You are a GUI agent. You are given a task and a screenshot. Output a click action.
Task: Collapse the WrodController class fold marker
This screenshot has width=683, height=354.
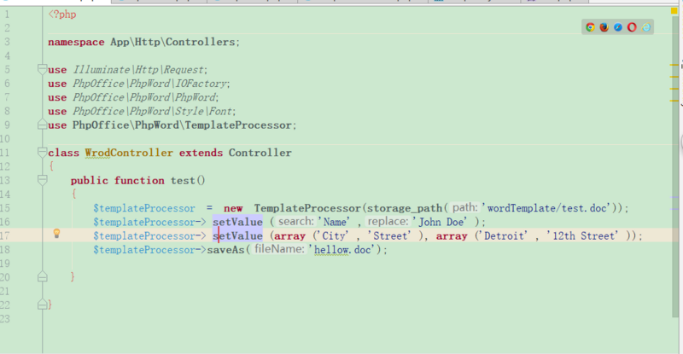pyautogui.click(x=41, y=153)
